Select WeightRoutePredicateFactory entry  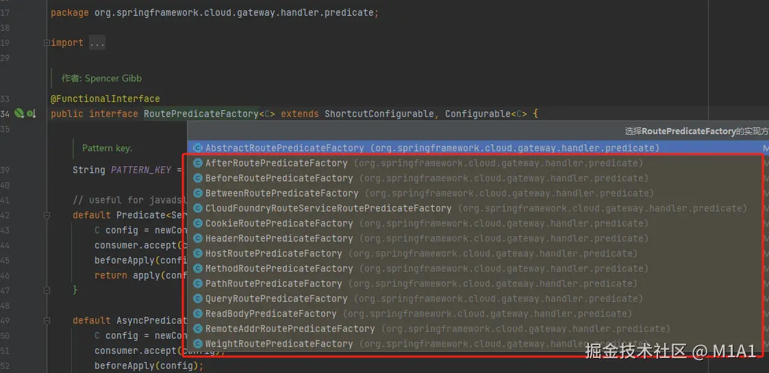(x=478, y=344)
